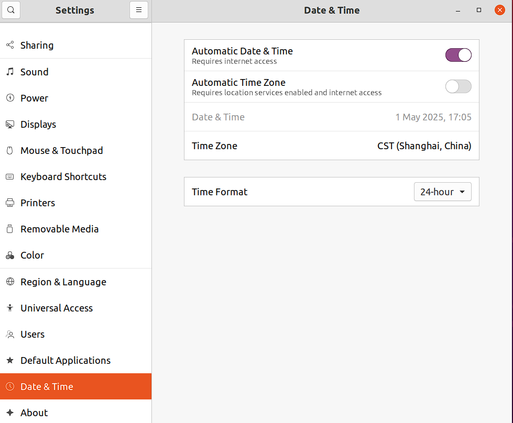The width and height of the screenshot is (513, 423).
Task: Select Removable Media in the sidebar
Action: [59, 229]
